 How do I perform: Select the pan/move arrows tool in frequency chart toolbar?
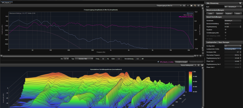(198, 5)
